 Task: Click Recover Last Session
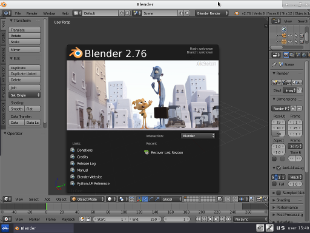(x=167, y=152)
